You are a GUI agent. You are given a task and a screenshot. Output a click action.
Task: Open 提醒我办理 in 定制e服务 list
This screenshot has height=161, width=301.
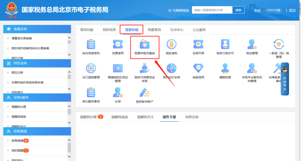[x=19, y=107]
